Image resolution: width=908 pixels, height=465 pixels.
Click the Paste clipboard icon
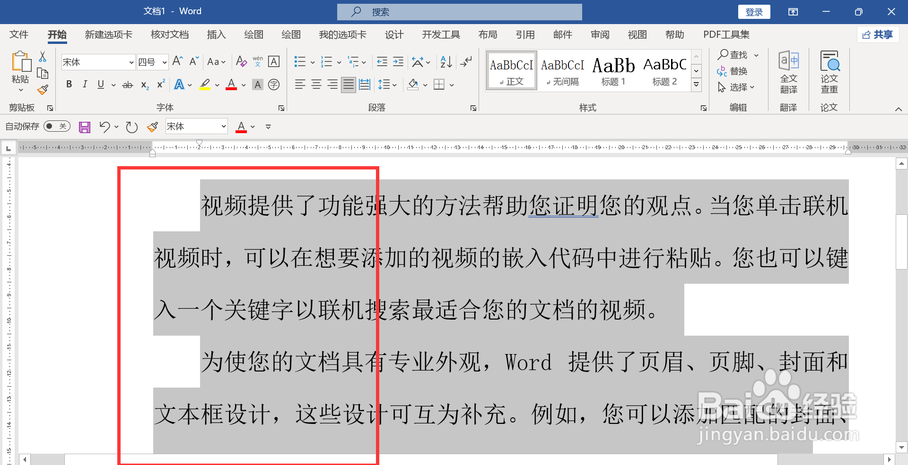(x=21, y=62)
